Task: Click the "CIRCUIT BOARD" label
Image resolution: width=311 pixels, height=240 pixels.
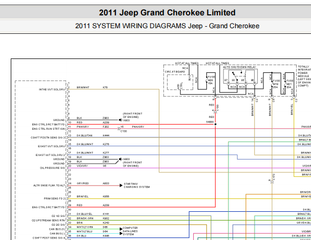Action: click(175, 72)
